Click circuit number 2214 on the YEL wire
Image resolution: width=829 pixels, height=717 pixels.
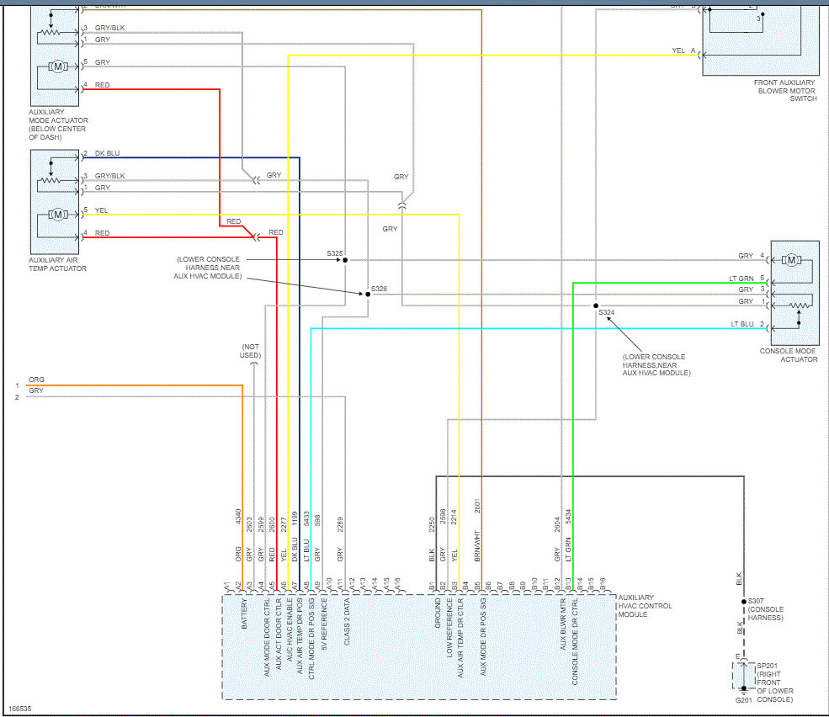point(454,517)
